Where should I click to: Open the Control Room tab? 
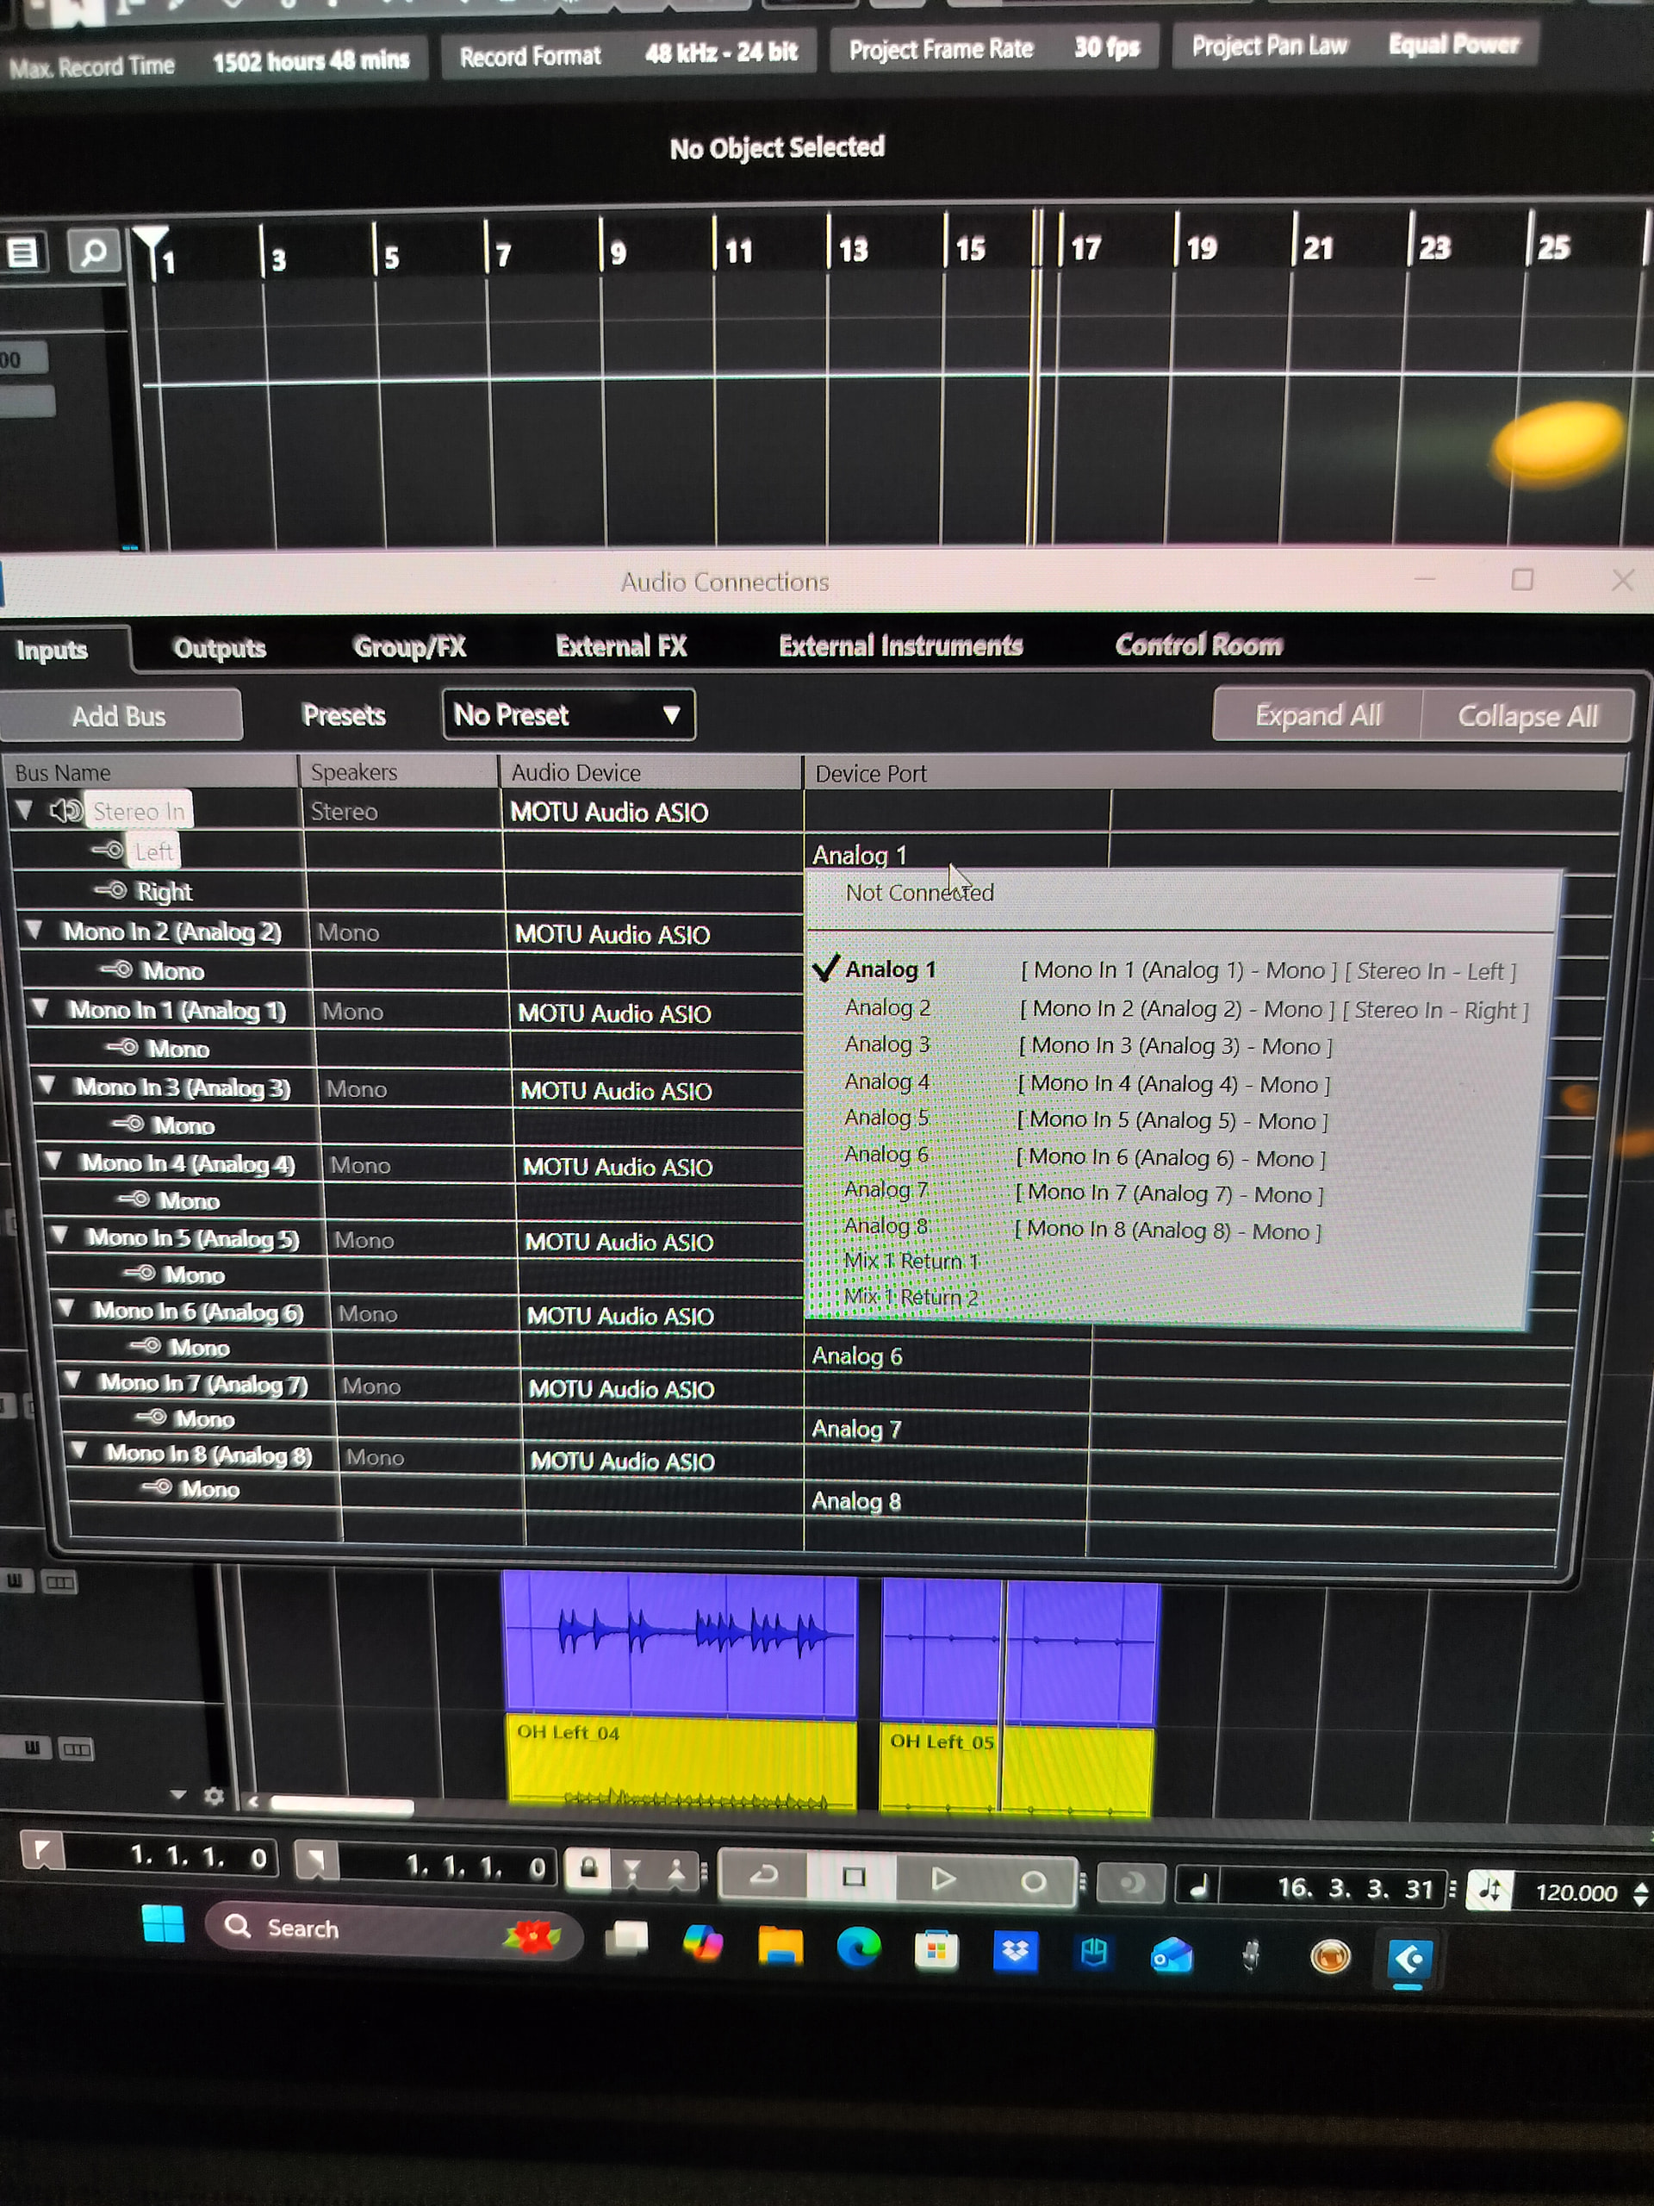coord(1198,645)
